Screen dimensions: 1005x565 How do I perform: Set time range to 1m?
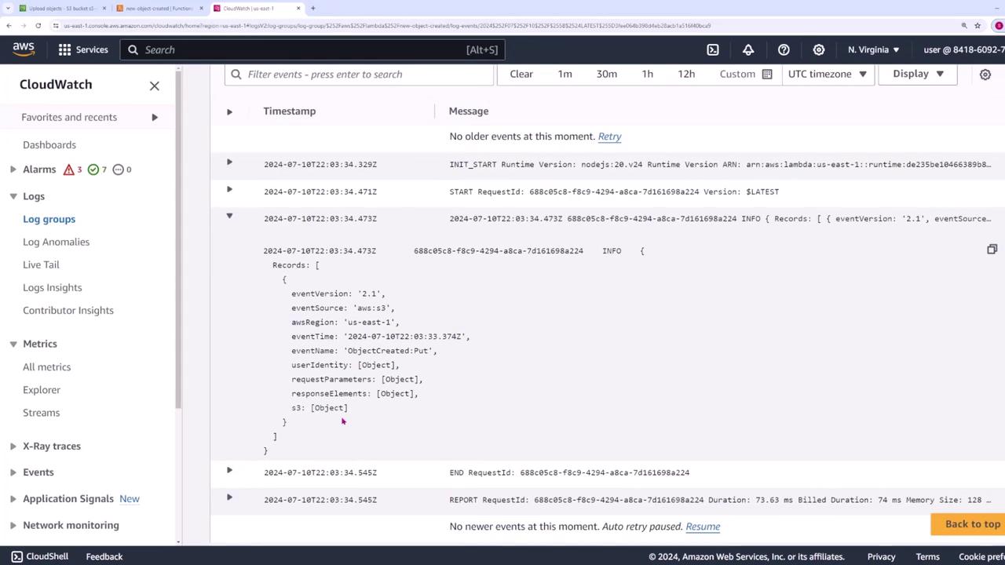coord(565,74)
